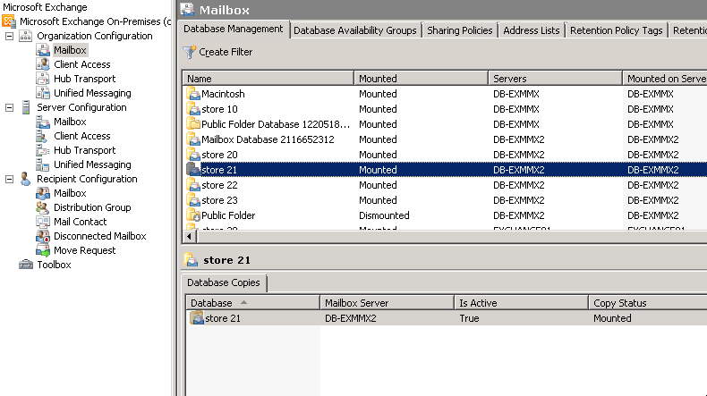The image size is (707, 396).
Task: Open the Retention Policy Tags tab
Action: (616, 30)
